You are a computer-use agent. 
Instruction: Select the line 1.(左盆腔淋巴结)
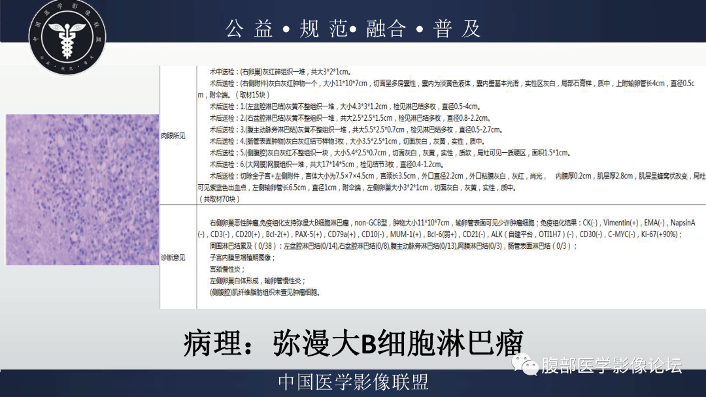coord(345,106)
